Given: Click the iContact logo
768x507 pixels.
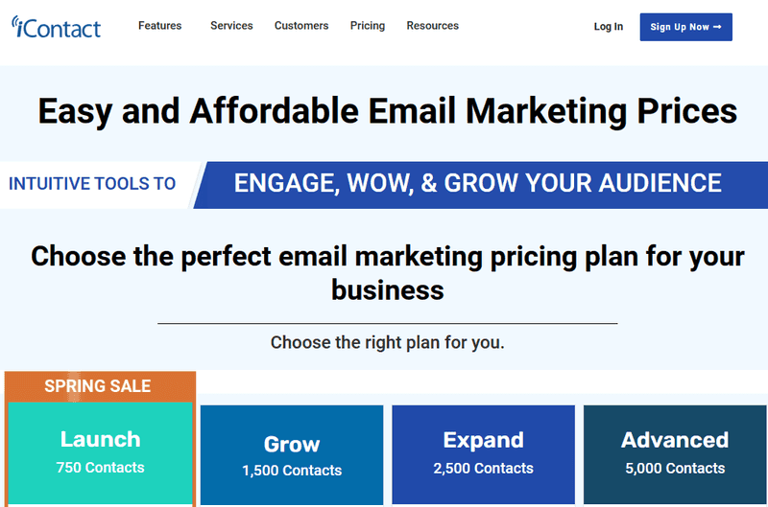Looking at the screenshot, I should coord(56,27).
